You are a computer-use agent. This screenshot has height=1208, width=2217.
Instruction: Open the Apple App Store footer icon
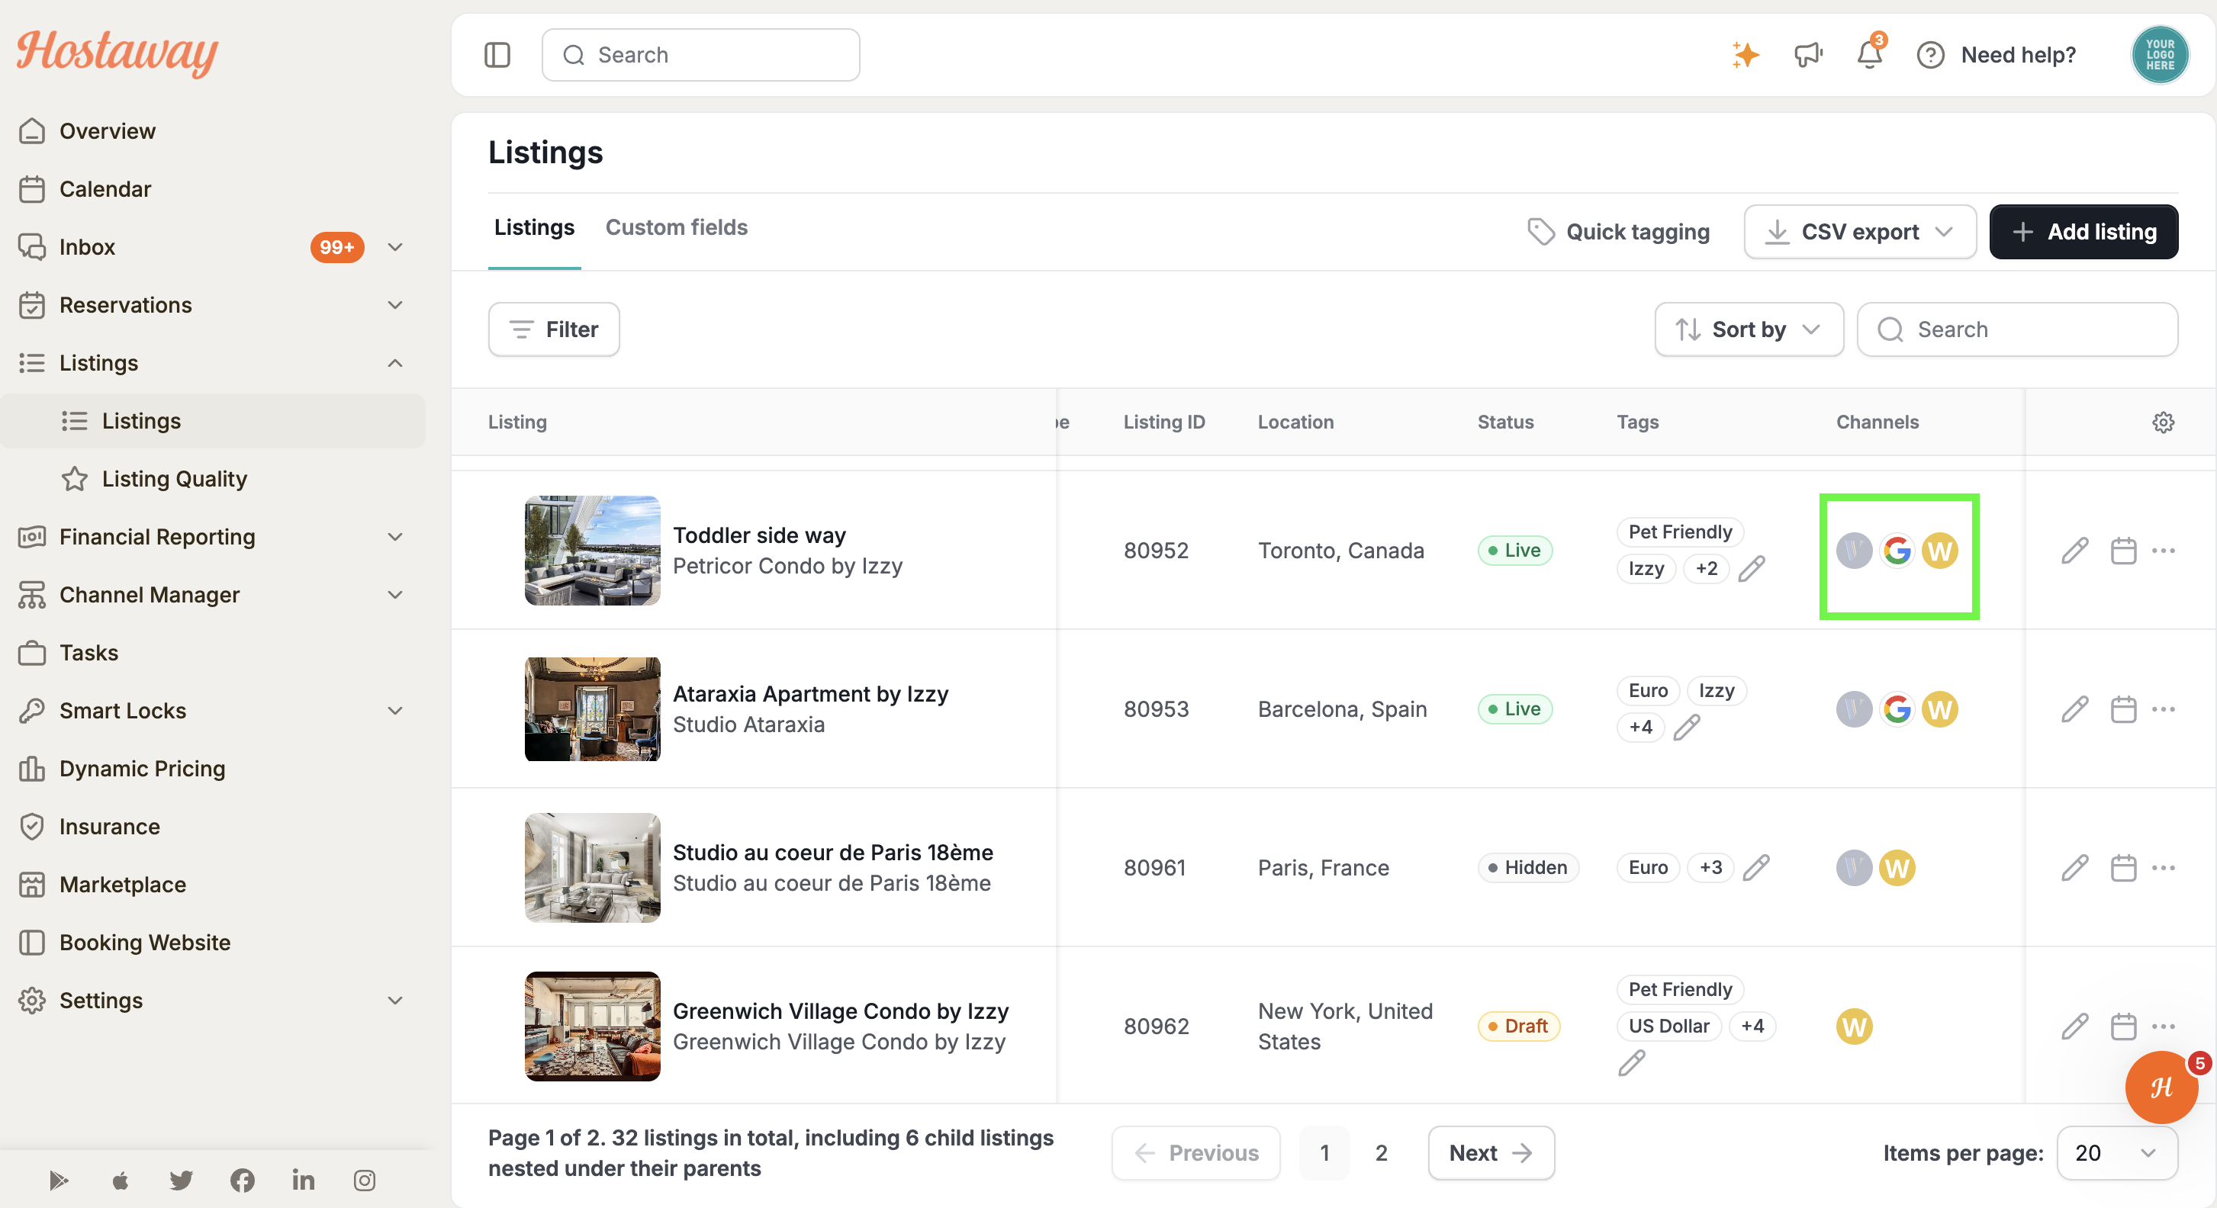click(x=121, y=1180)
